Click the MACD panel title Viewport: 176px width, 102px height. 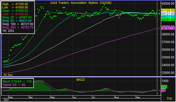(x=81, y=80)
